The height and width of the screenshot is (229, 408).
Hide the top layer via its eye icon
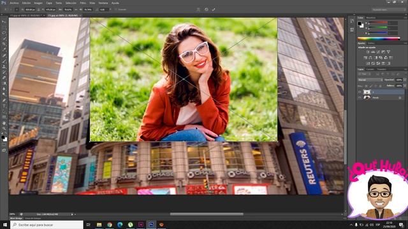360,92
